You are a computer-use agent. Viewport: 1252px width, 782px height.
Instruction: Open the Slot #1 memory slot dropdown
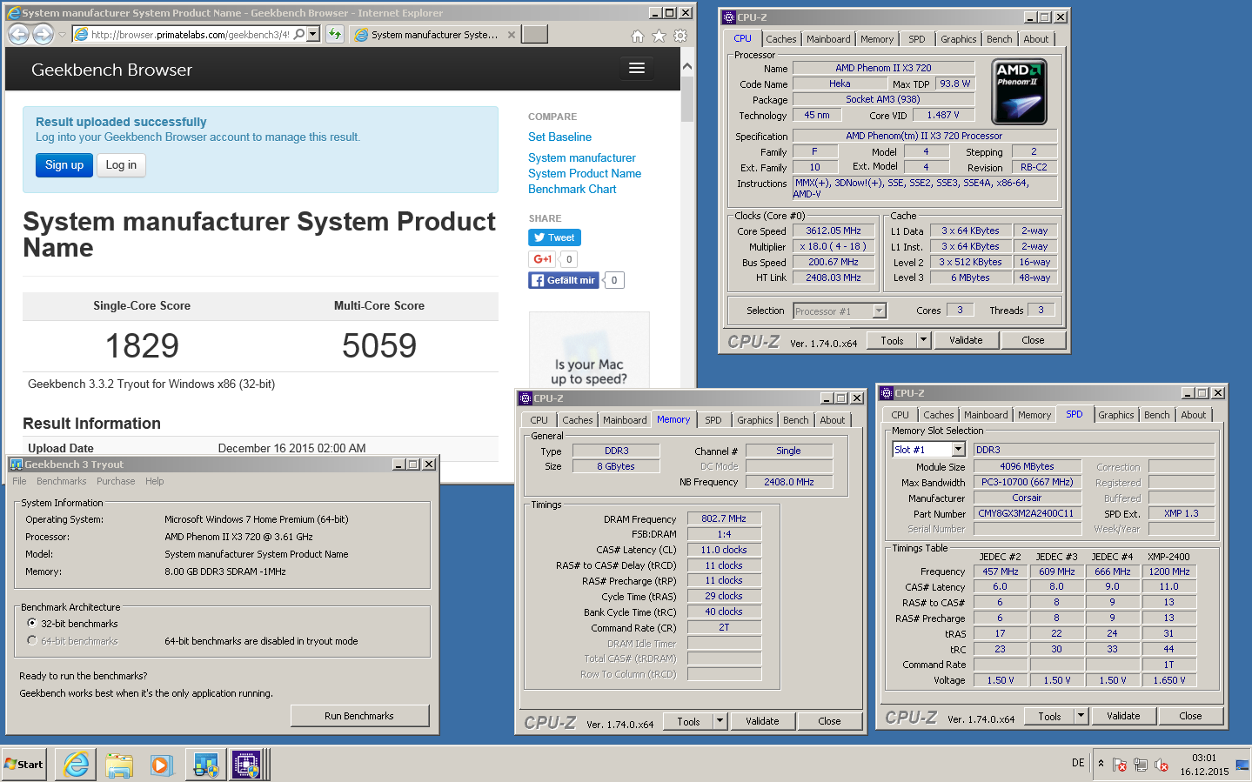click(958, 449)
